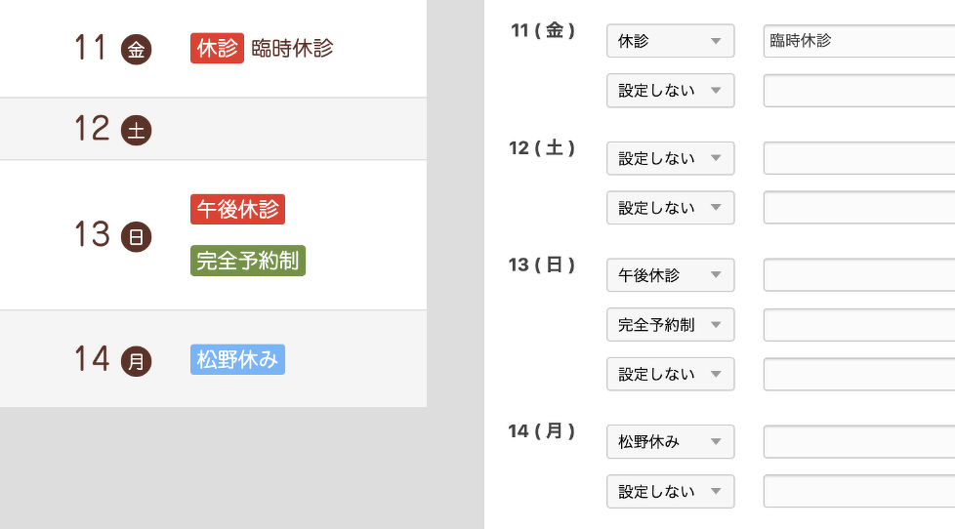955x529 pixels.
Task: Click the 金 weekday circle icon for day 11
Action: 137,50
